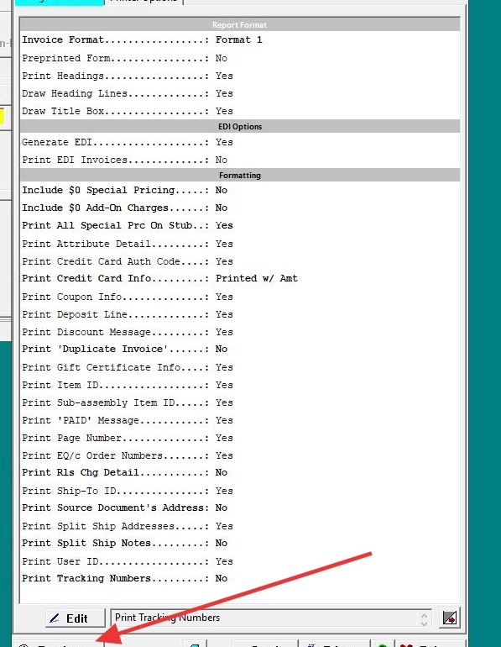This screenshot has height=647, width=501.
Task: Select the Print User ID row
Action: click(240, 561)
